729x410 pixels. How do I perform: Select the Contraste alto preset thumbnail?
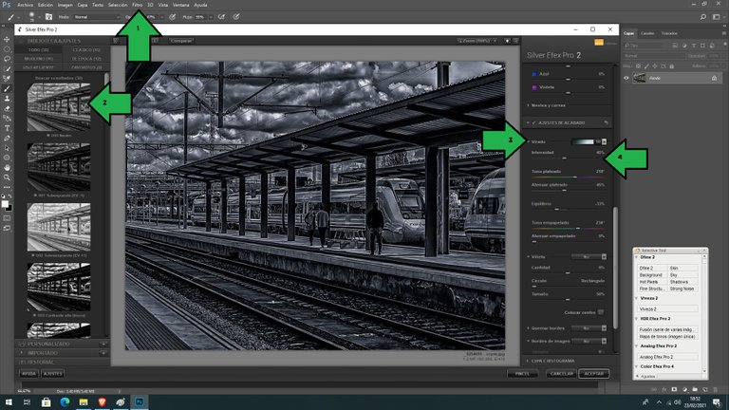pyautogui.click(x=59, y=287)
